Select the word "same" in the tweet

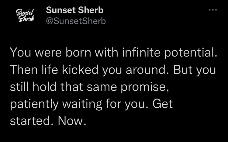click(102, 87)
